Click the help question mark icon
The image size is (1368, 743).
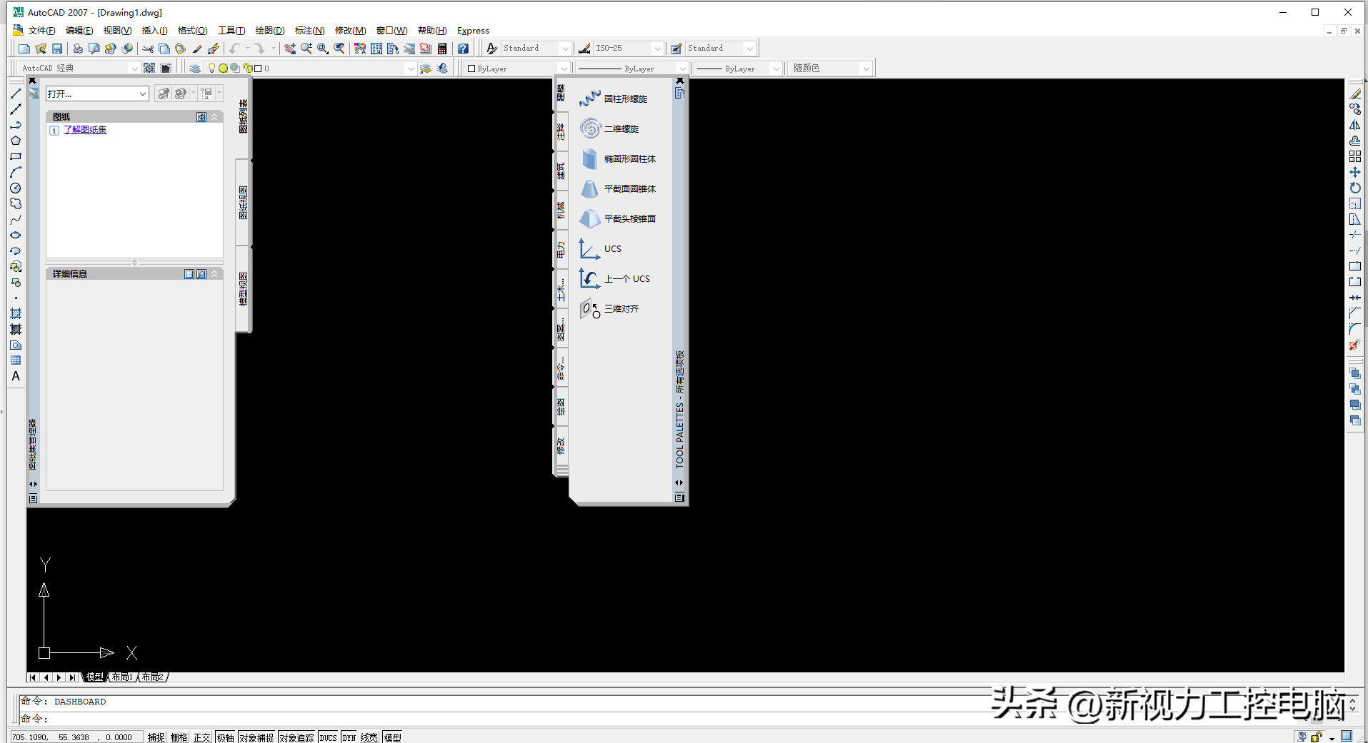(x=463, y=49)
